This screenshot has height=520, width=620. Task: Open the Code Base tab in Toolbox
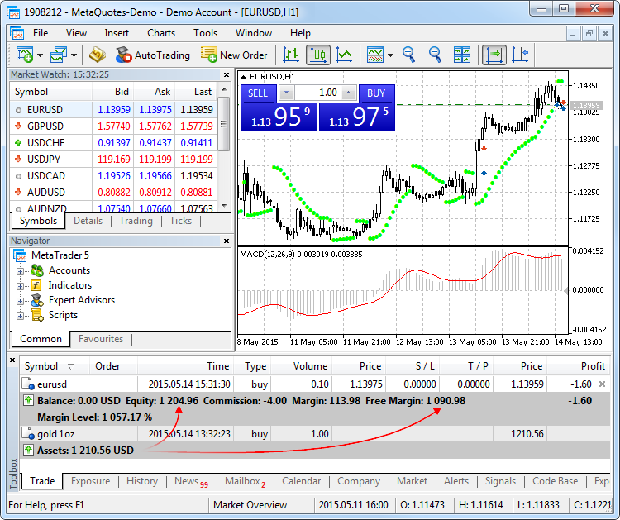coord(555,481)
